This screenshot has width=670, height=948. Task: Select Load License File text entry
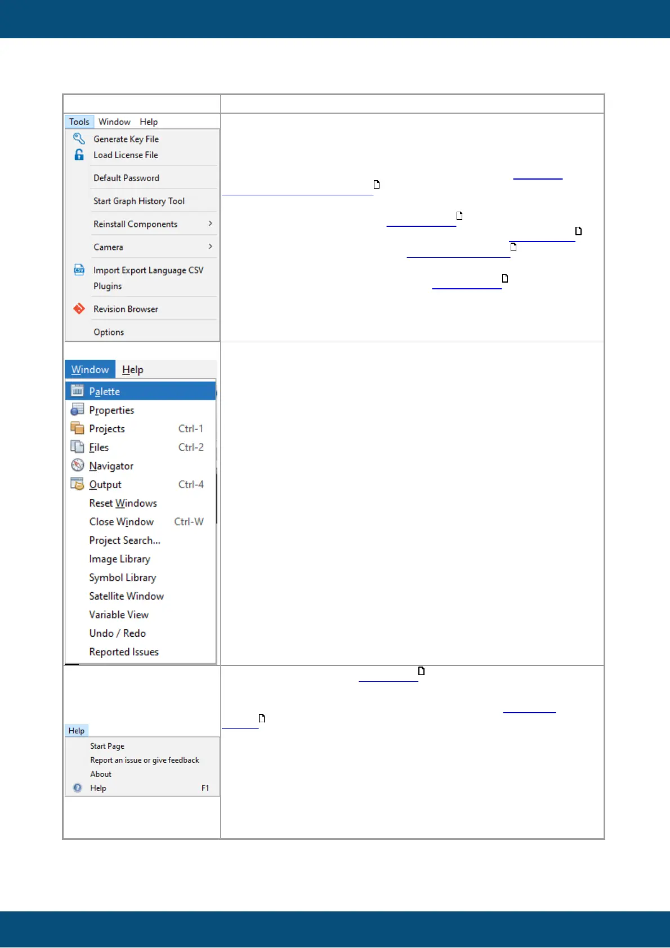point(126,155)
